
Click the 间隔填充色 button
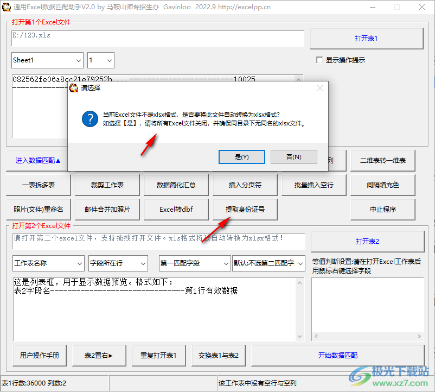383,185
